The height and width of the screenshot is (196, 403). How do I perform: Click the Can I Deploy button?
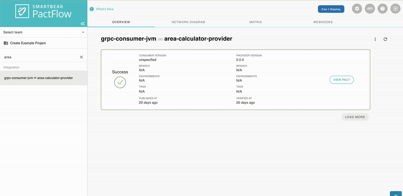click(331, 9)
